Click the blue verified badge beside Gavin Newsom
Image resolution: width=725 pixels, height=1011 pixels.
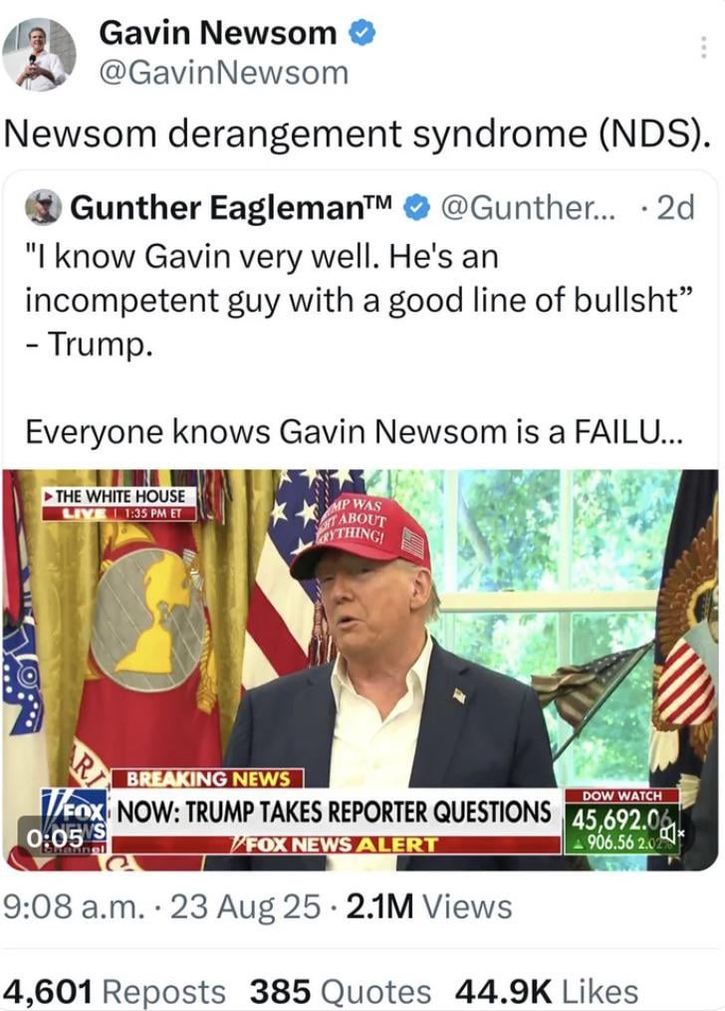pyautogui.click(x=362, y=34)
